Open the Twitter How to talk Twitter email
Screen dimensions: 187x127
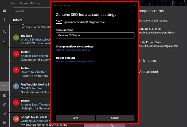coord(30,72)
